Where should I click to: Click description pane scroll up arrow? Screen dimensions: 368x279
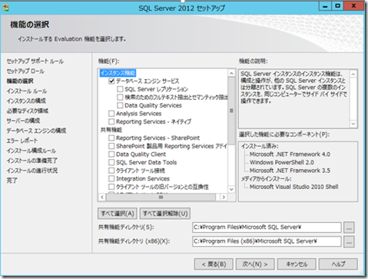point(353,75)
